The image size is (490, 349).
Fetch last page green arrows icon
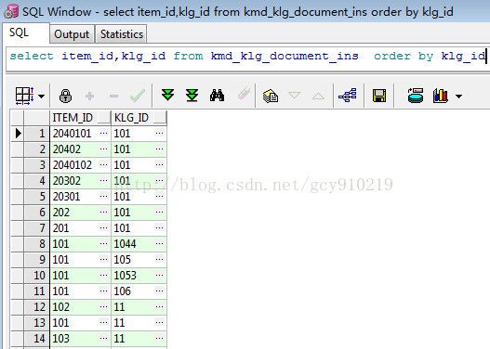click(x=192, y=95)
